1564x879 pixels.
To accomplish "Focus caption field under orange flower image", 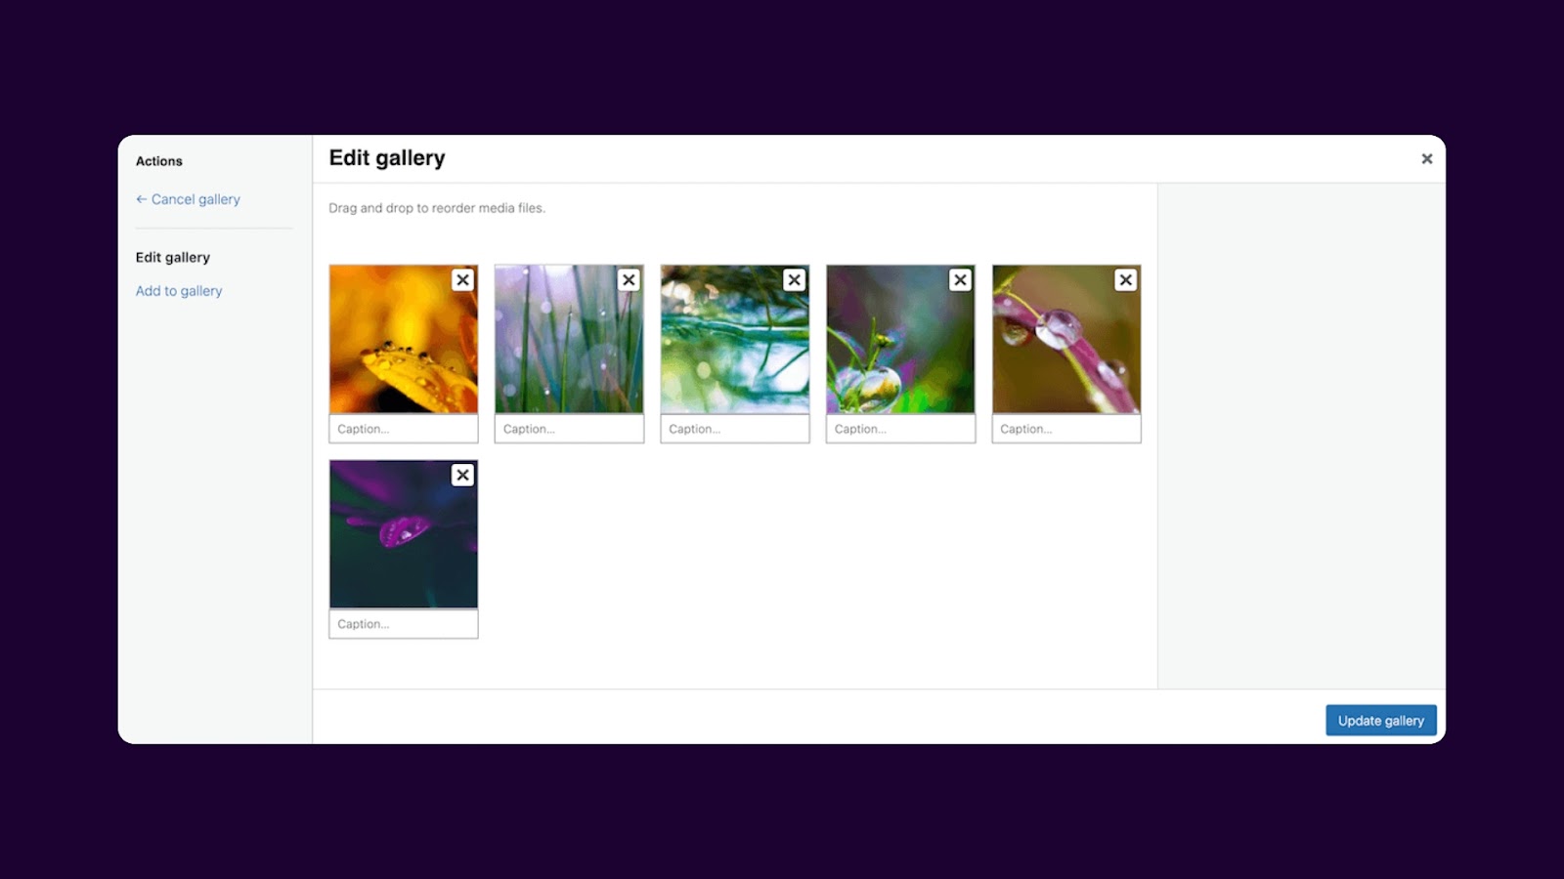I will tap(404, 429).
